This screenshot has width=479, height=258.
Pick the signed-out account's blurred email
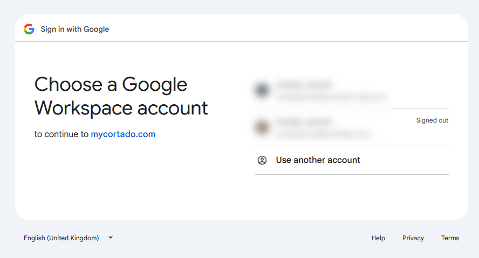pos(323,133)
